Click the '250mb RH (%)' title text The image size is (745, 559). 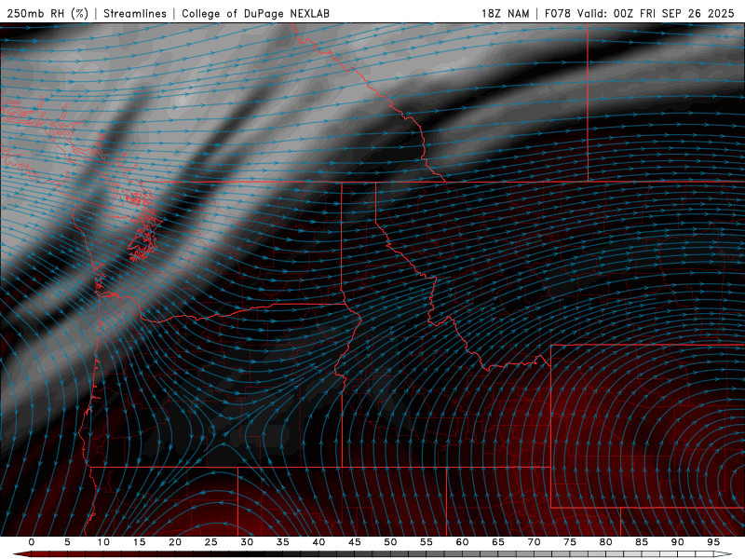47,13
